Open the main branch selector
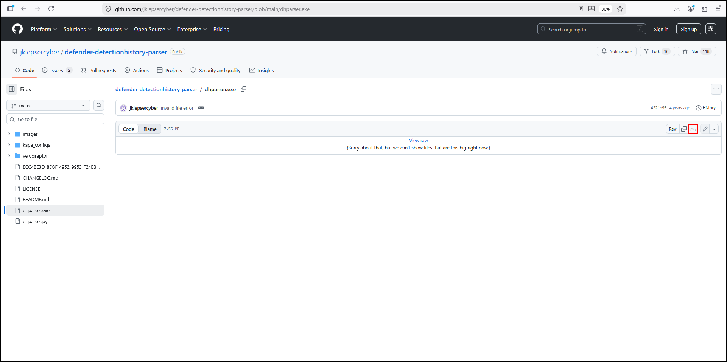The height and width of the screenshot is (362, 727). 48,106
